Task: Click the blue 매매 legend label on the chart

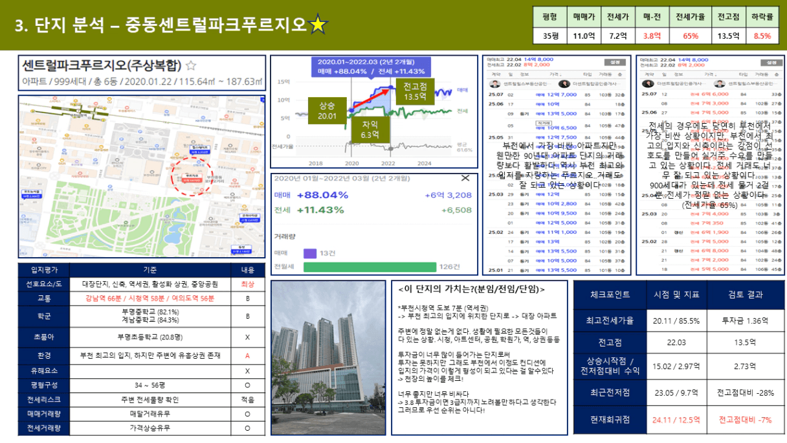Action: click(463, 90)
